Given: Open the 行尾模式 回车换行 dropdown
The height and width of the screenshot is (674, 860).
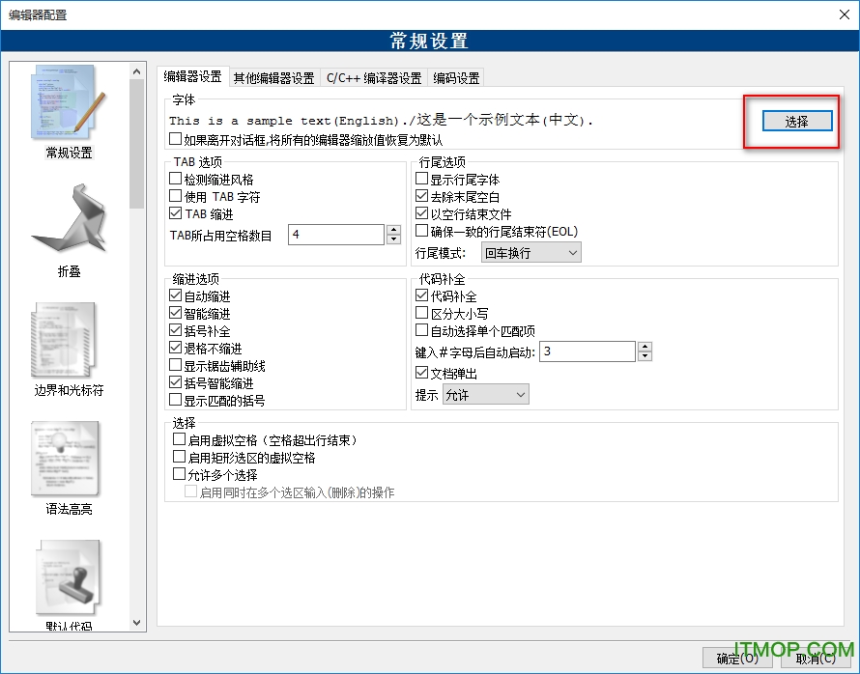Looking at the screenshot, I should (x=530, y=253).
